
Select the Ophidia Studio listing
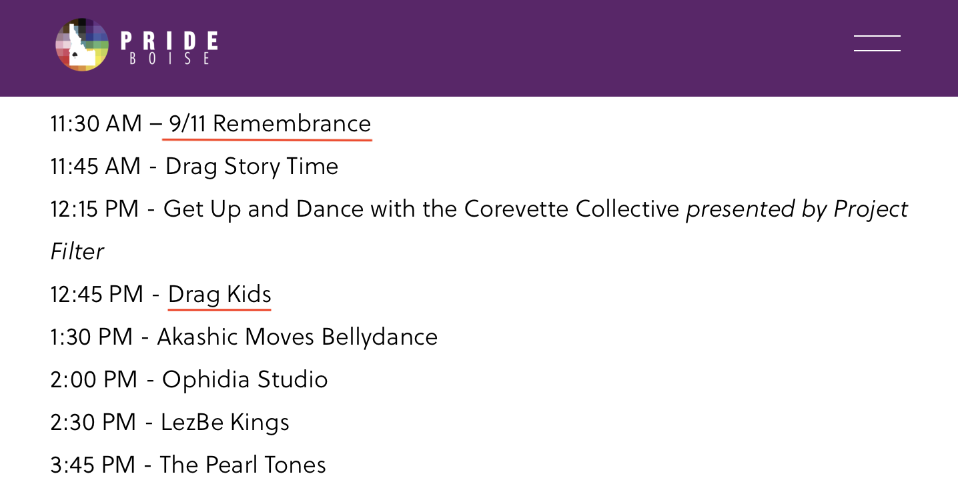click(x=245, y=379)
